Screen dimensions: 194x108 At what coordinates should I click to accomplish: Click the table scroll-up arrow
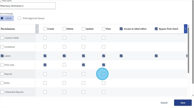188,26
